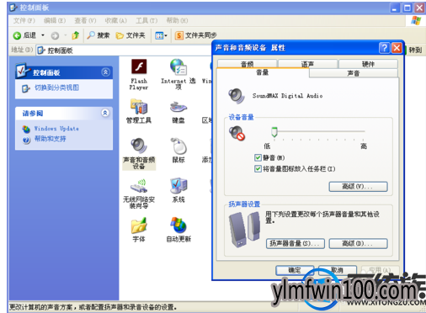Click the 扬声器音量 button

point(296,243)
